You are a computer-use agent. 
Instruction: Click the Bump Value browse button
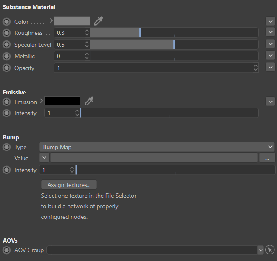pos(267,158)
